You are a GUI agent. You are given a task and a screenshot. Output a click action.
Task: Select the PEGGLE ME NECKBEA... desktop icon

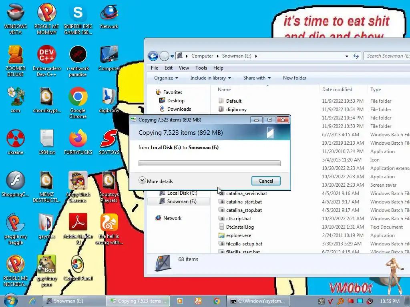coord(16,271)
